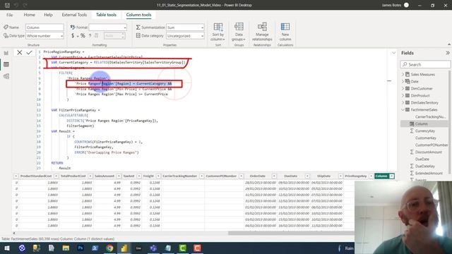452x254 pixels.
Task: Select the CustomerKey field
Action: tap(425, 138)
